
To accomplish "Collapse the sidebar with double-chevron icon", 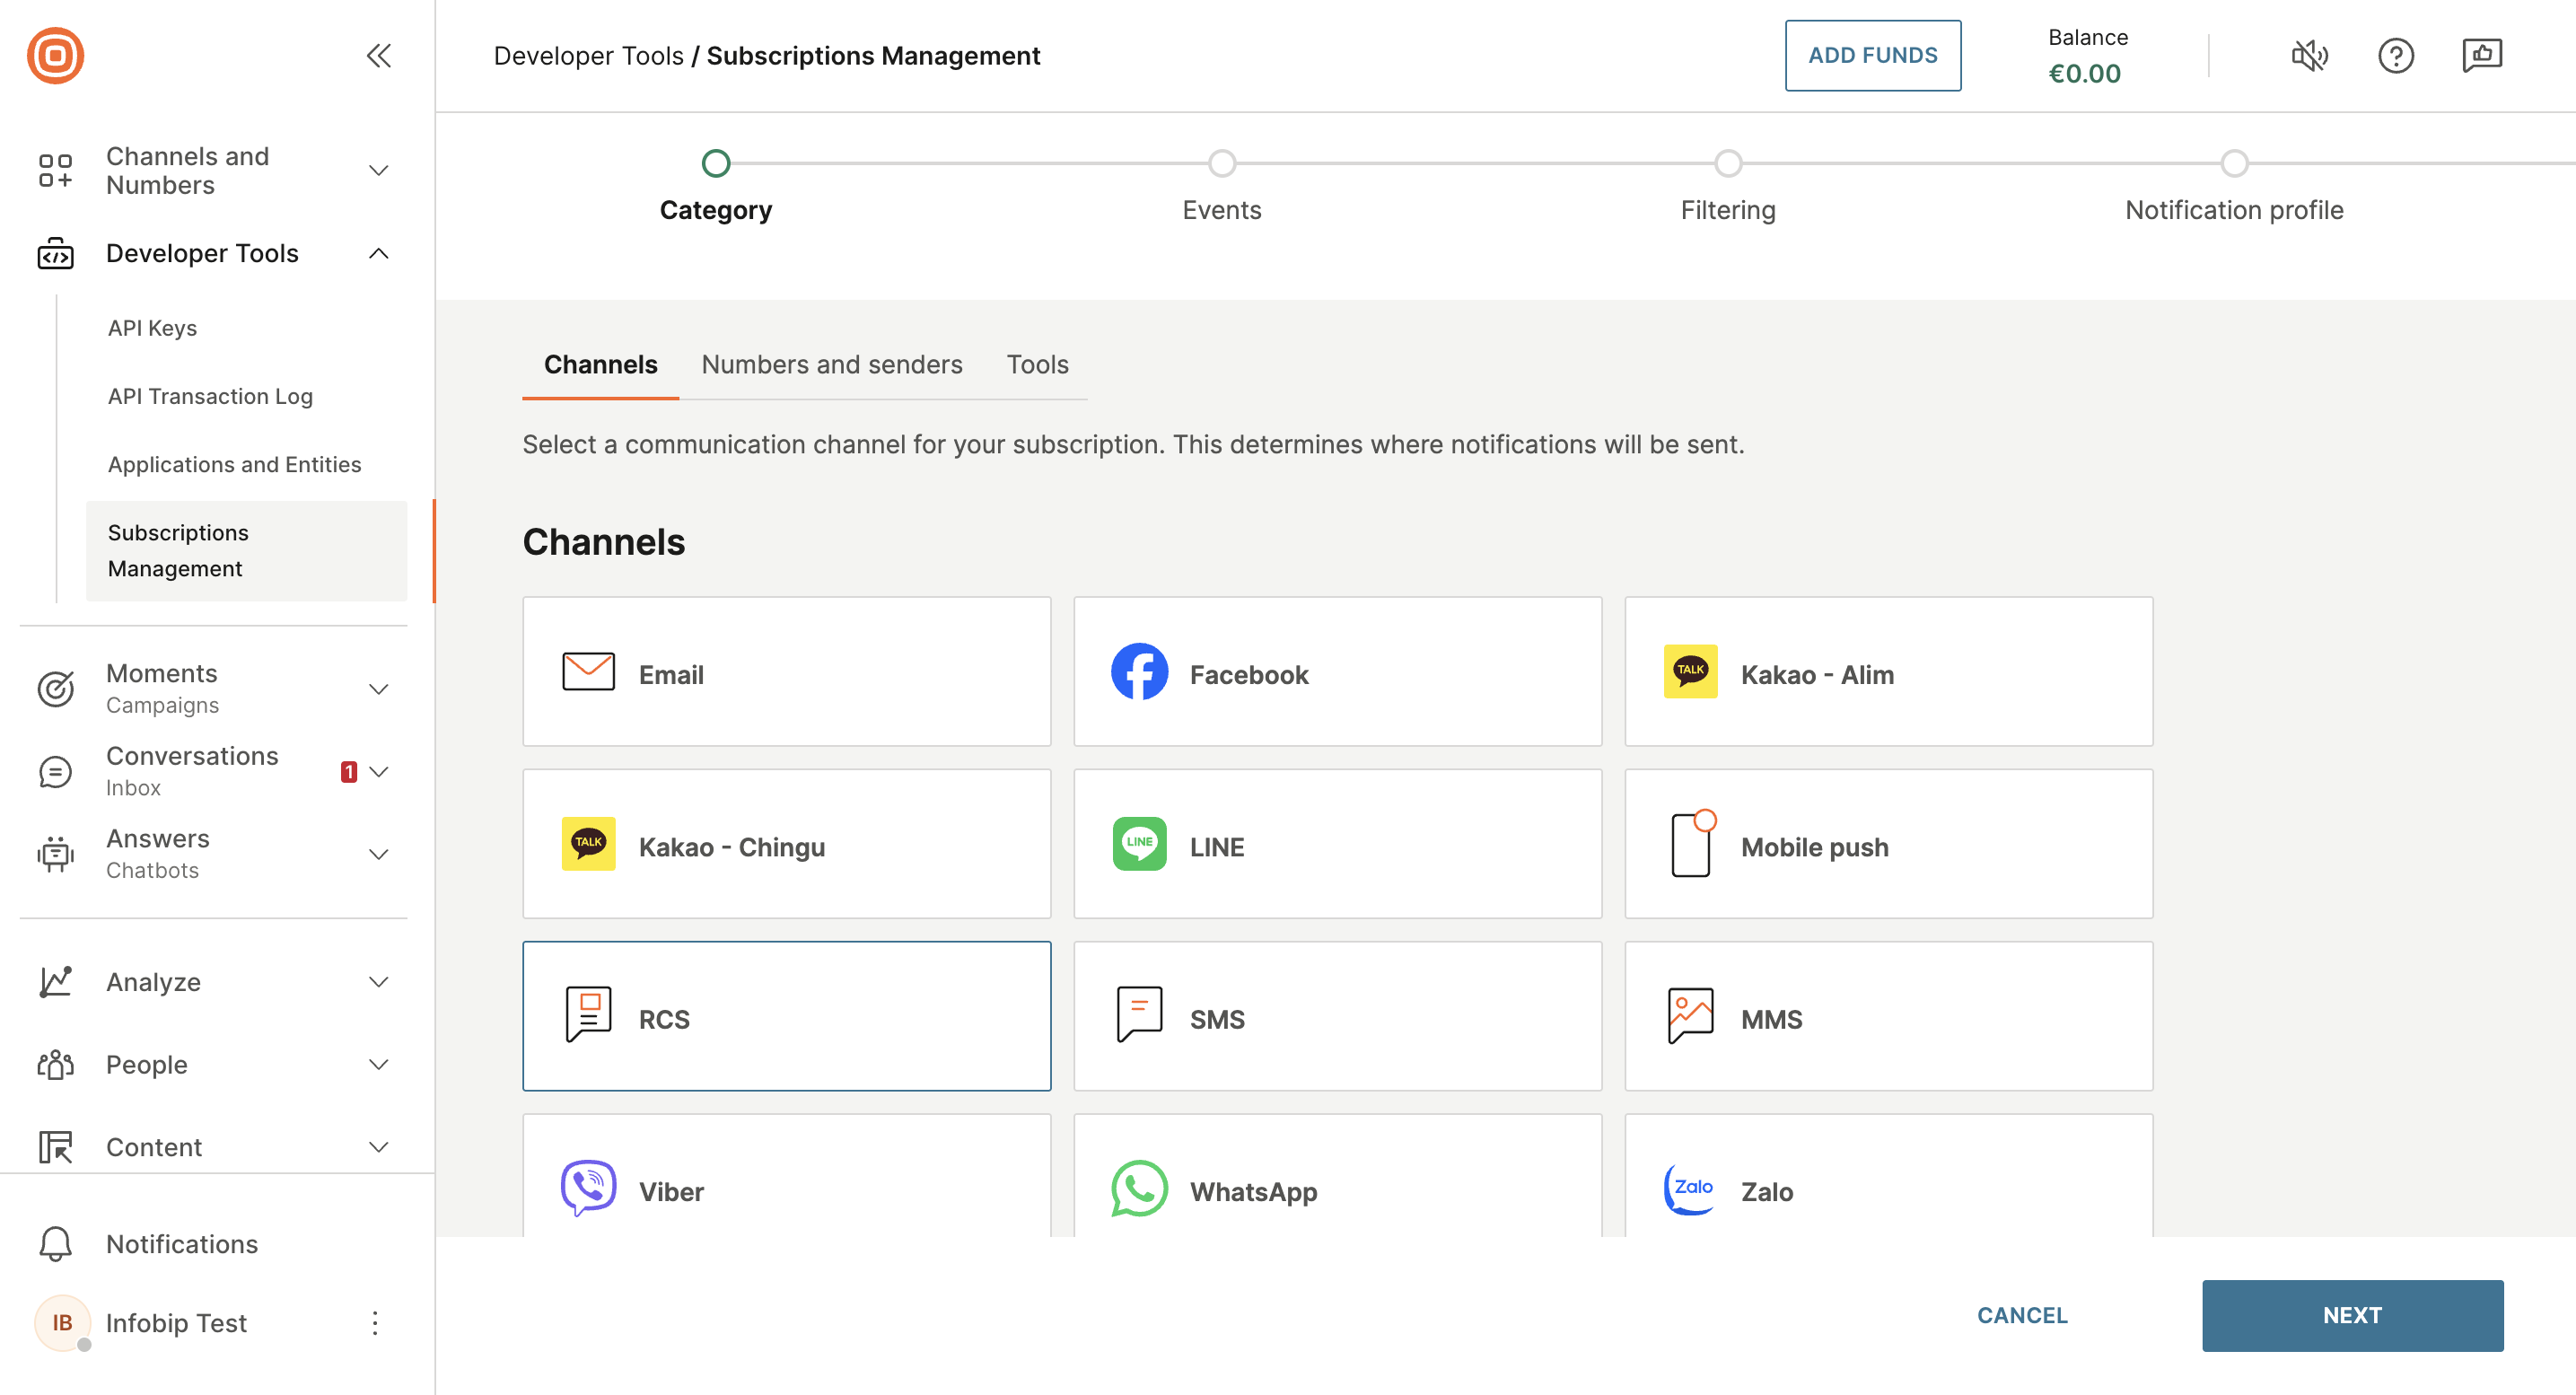I will tap(378, 55).
